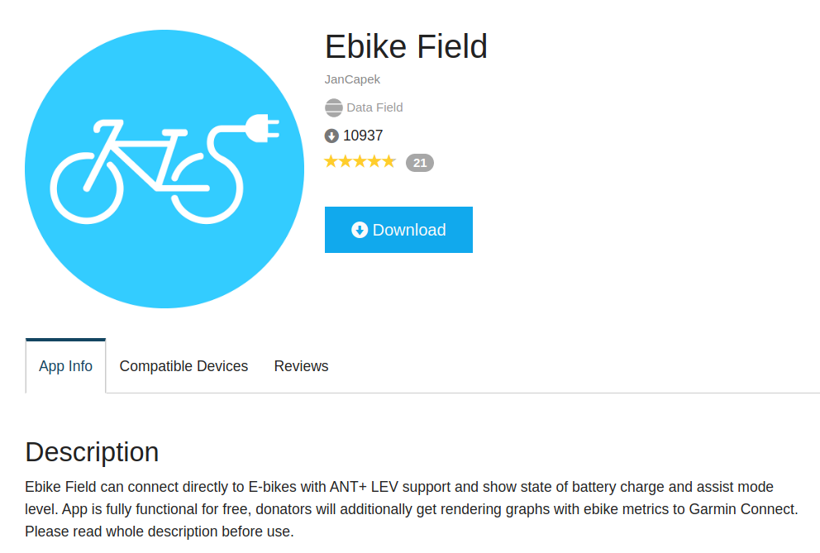Switch to Compatible Devices tab

click(184, 366)
